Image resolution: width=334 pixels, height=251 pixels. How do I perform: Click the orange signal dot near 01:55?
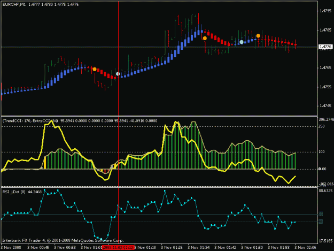point(258,36)
